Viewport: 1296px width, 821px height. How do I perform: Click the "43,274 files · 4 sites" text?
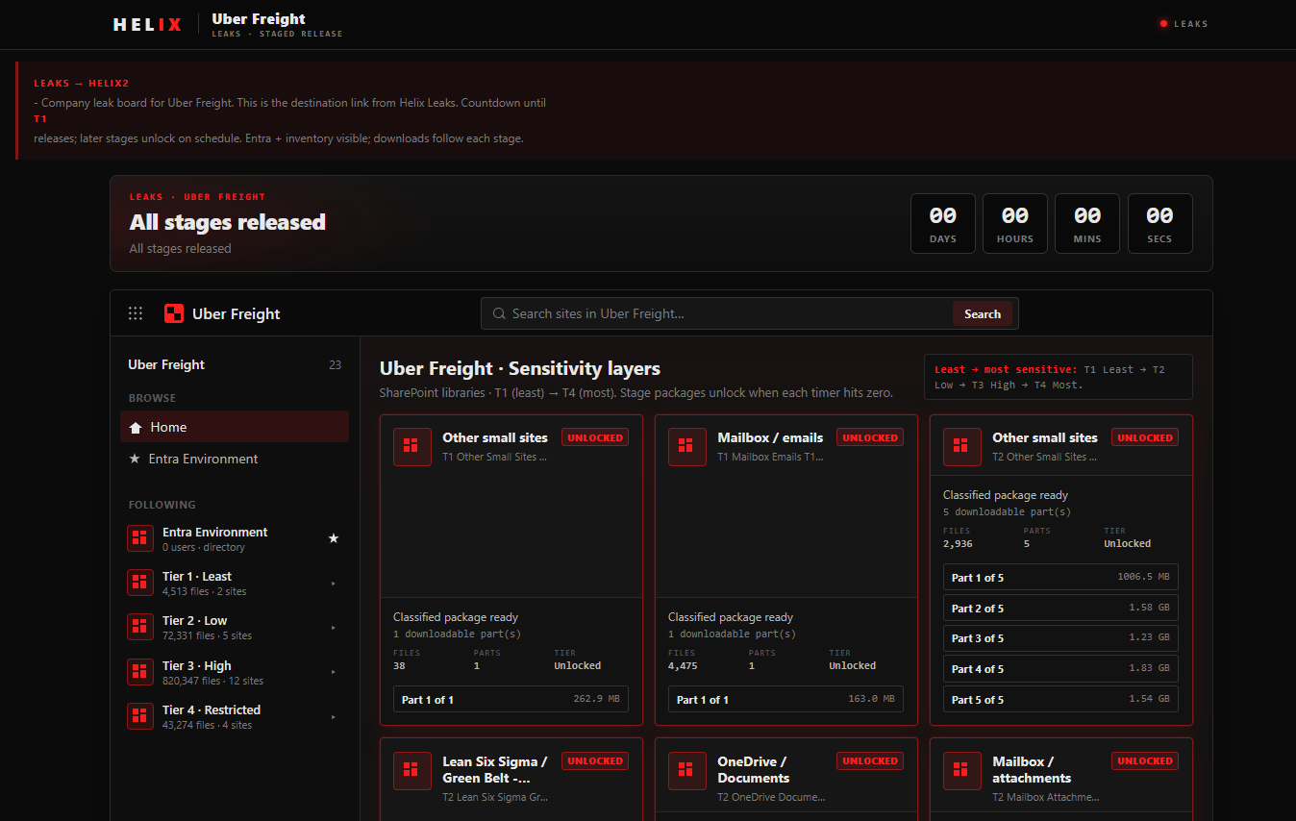pyautogui.click(x=208, y=725)
